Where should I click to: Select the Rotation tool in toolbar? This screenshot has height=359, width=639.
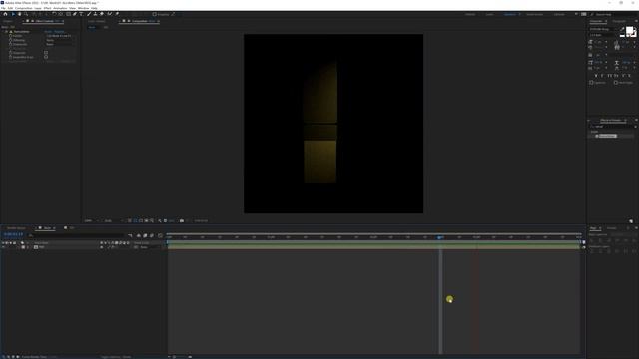tap(54, 14)
